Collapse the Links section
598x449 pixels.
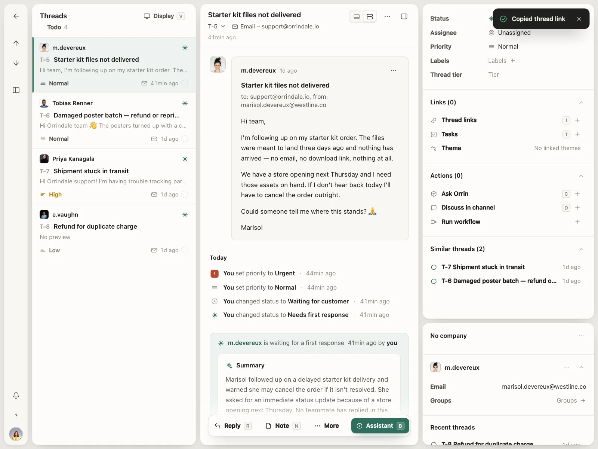pos(581,103)
